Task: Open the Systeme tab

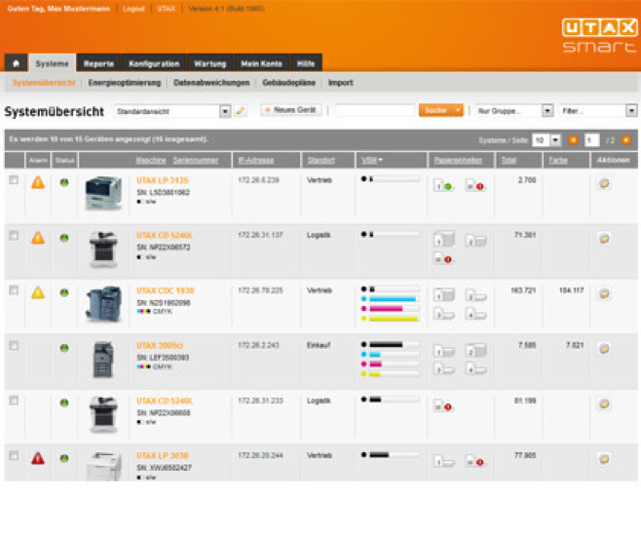Action: pos(52,63)
